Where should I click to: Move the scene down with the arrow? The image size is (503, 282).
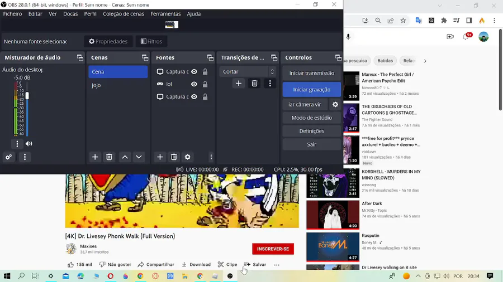(139, 157)
